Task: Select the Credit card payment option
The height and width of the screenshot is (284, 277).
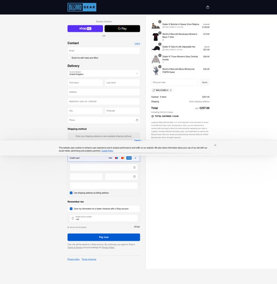Action: (x=104, y=158)
